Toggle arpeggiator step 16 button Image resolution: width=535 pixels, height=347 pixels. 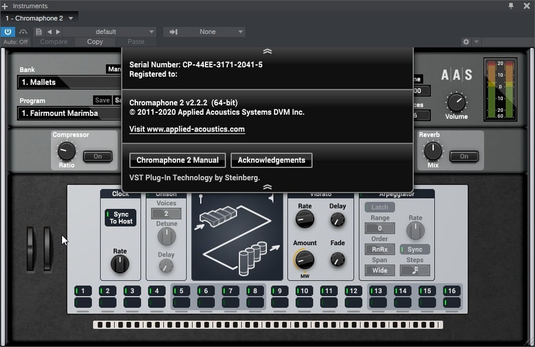(x=452, y=291)
